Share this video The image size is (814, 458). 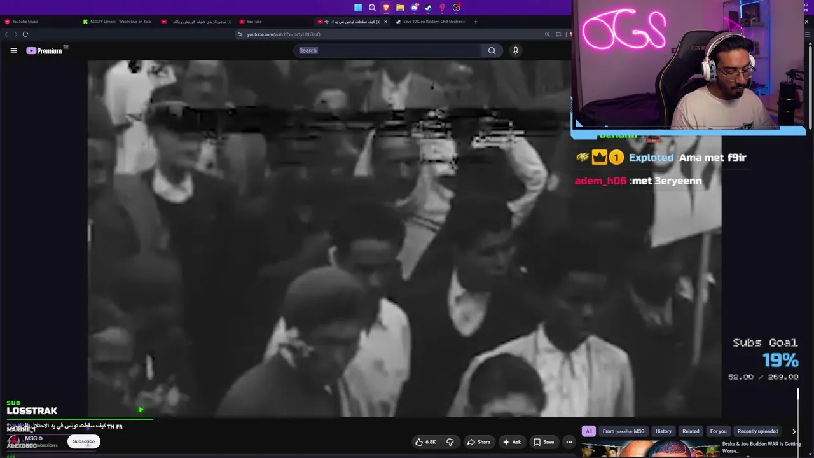(x=478, y=442)
